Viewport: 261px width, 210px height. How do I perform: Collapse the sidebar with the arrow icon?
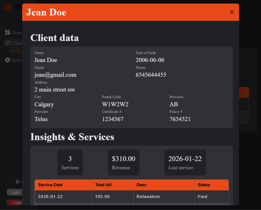[x=18, y=182]
